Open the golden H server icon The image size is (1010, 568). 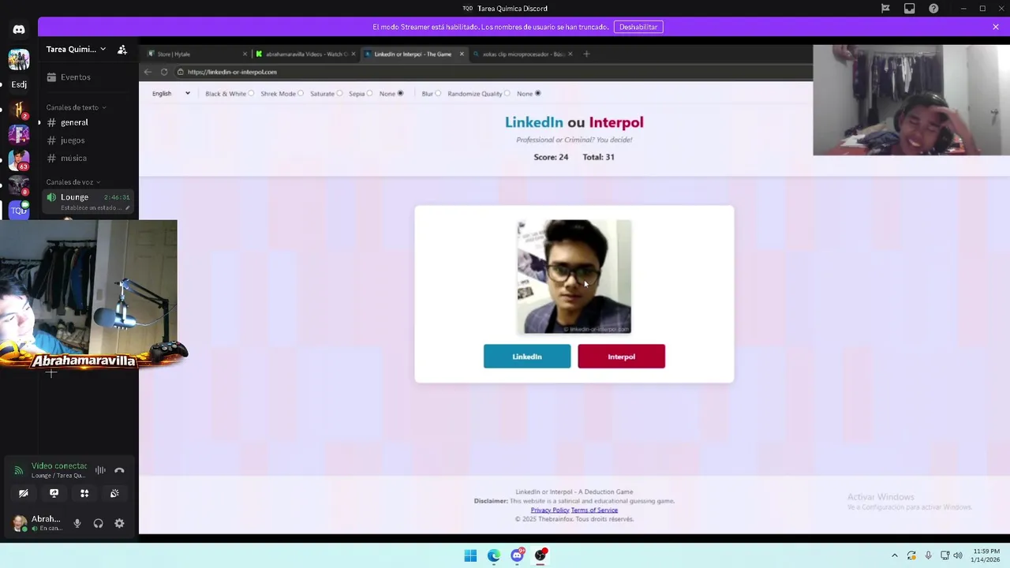(19, 110)
